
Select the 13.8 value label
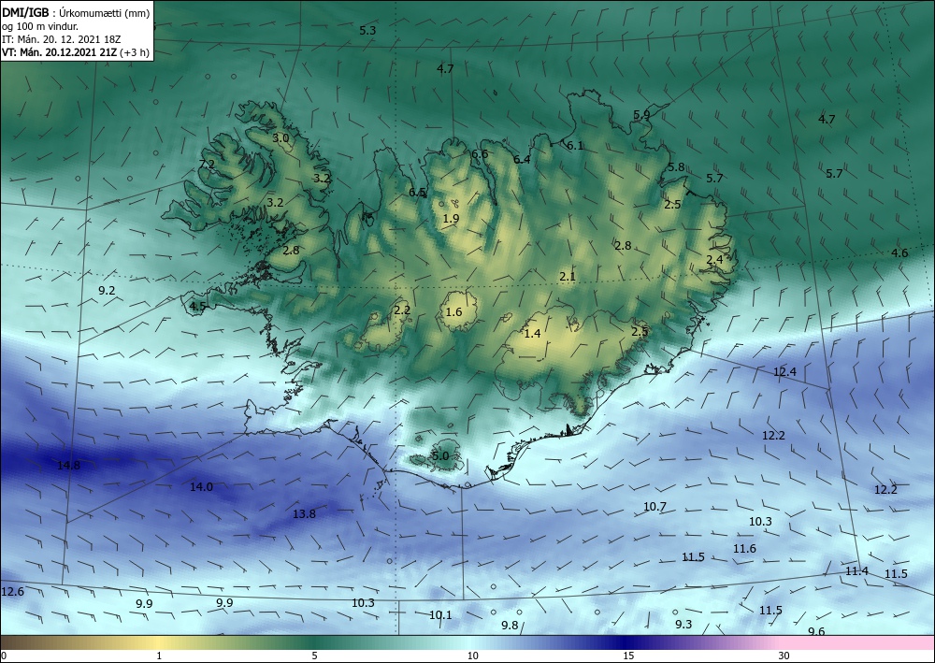click(x=304, y=514)
